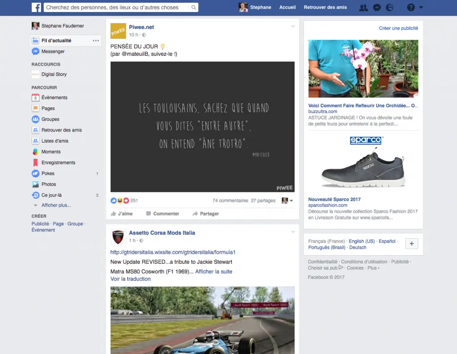Viewport: 457px width, 354px height.
Task: Open the Messenger icon in top bar
Action: pos(377,8)
